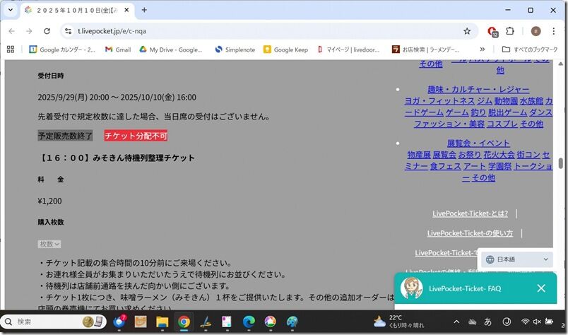Open the 食フェス link
The width and height of the screenshot is (568, 335).
(445, 166)
